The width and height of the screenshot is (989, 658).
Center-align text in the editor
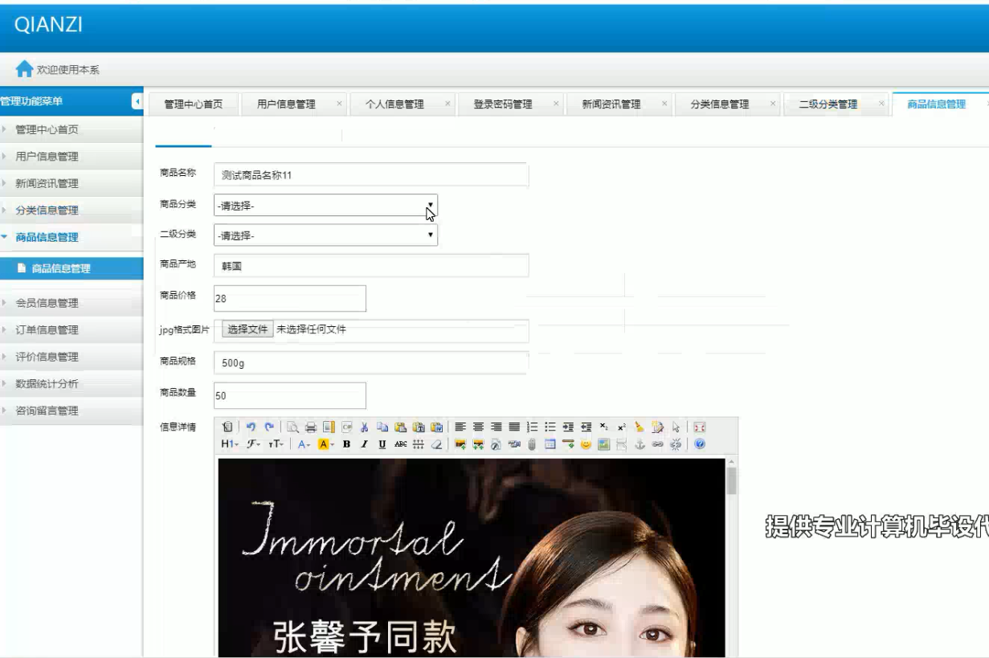[478, 427]
